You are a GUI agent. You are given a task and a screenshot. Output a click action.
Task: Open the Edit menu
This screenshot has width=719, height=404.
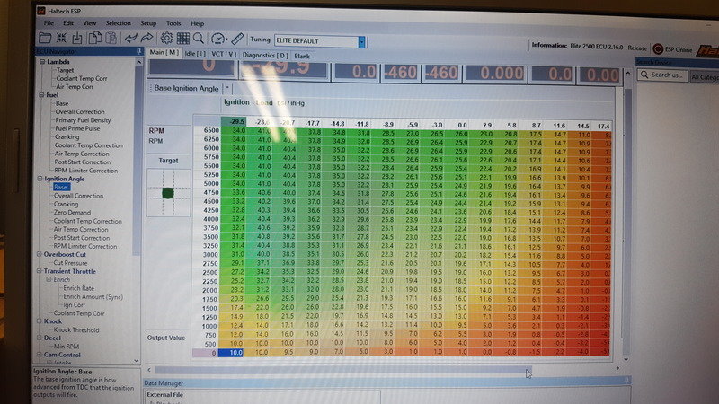pyautogui.click(x=68, y=23)
